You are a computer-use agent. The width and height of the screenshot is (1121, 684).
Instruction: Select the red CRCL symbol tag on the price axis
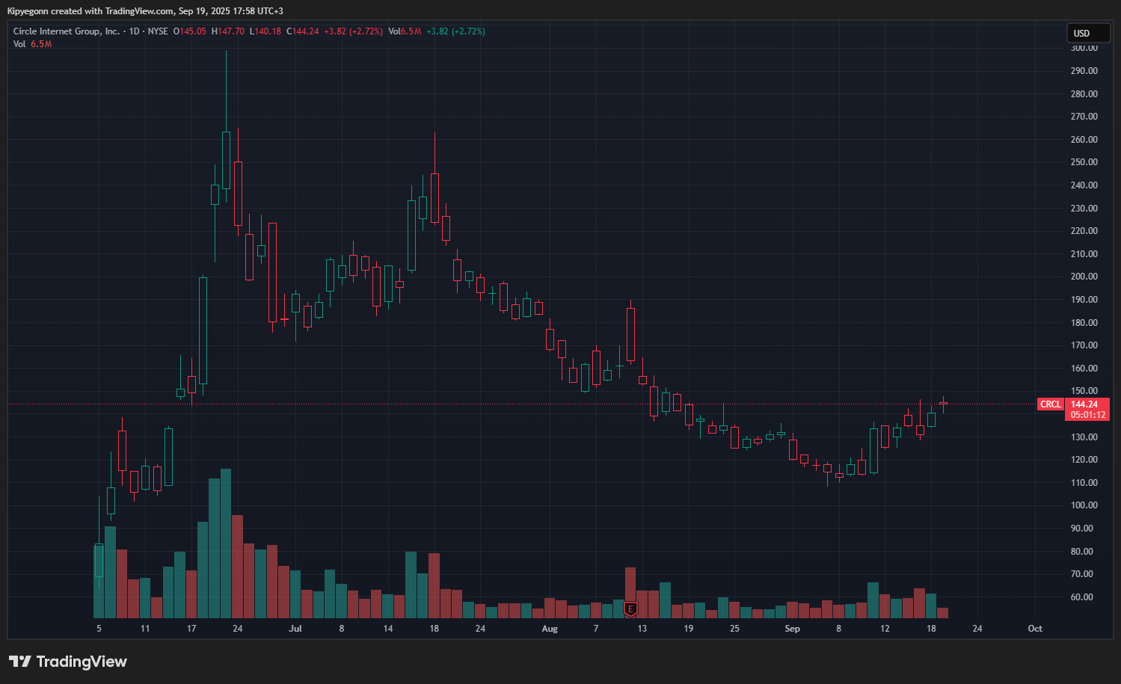(x=1051, y=404)
